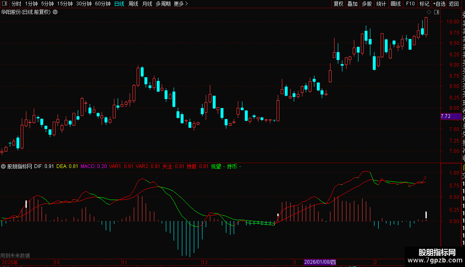Open the 复权 adjustment menu
The height and width of the screenshot is (267, 465).
[x=338, y=4]
